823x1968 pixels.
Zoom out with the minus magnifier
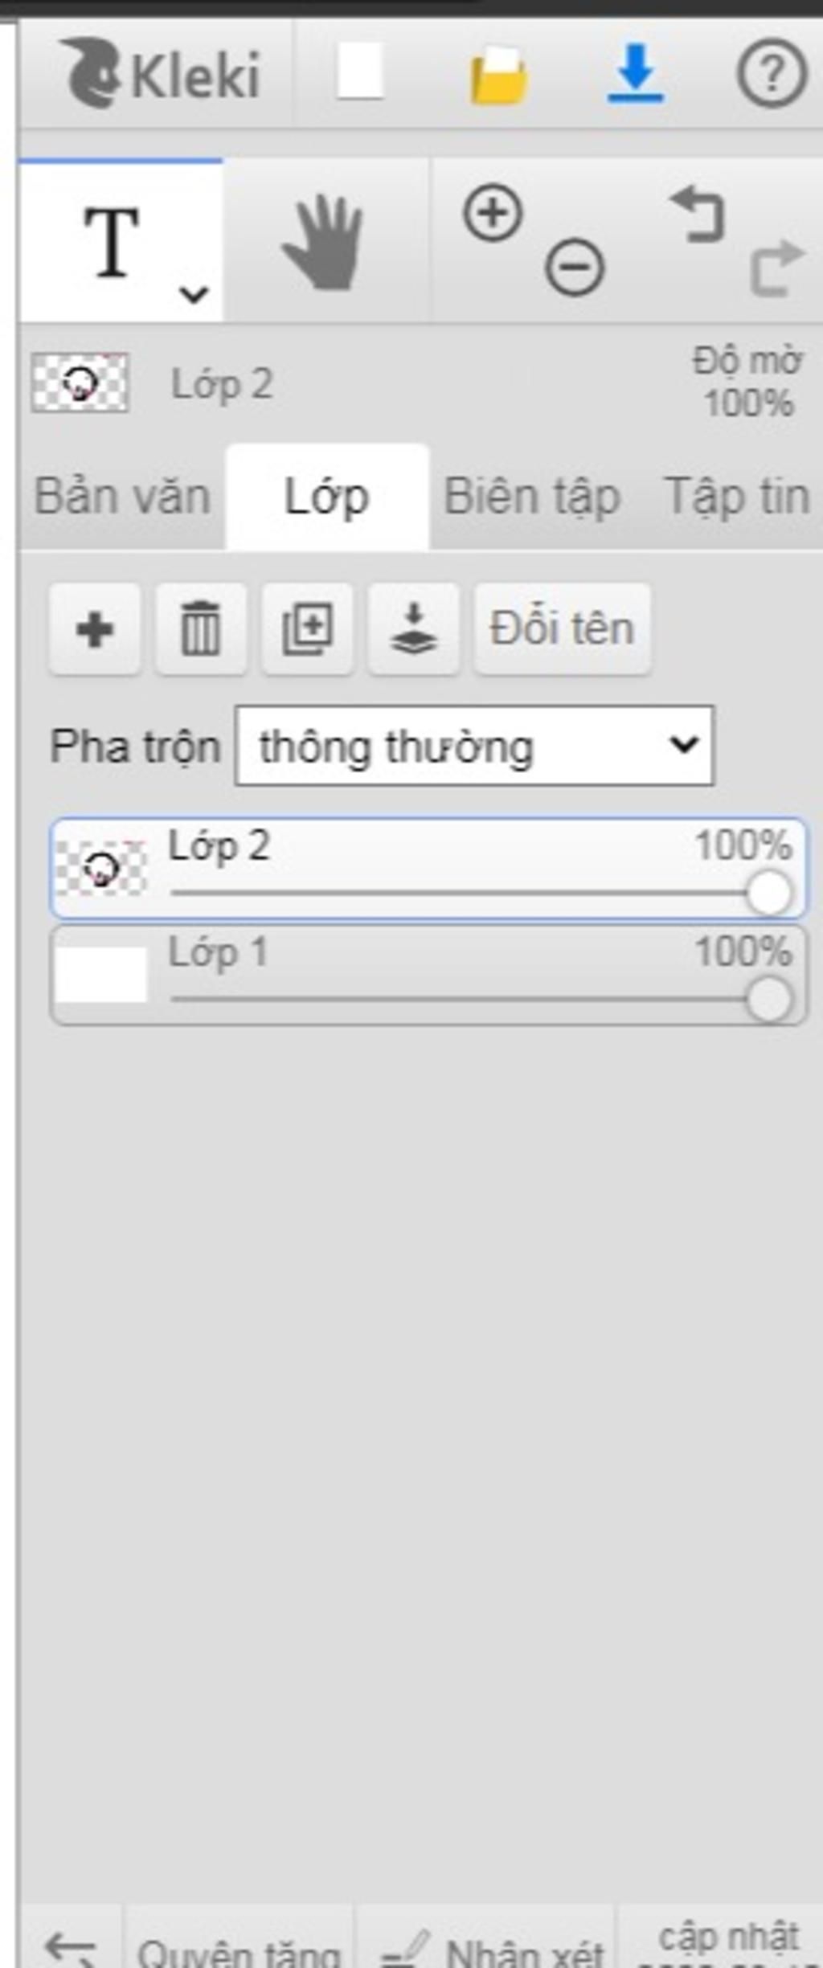pyautogui.click(x=575, y=266)
